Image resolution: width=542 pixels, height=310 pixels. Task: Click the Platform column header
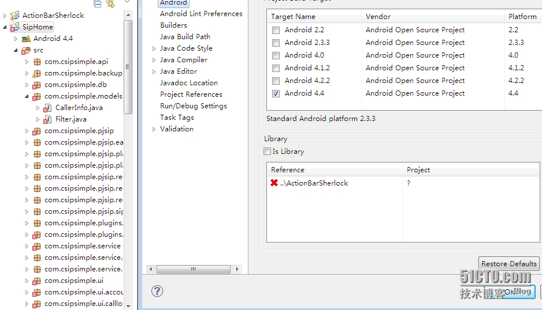(x=523, y=17)
